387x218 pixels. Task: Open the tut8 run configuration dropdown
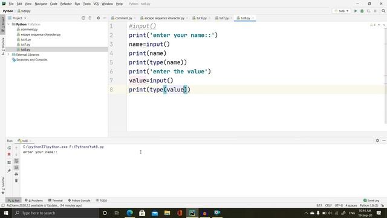click(342, 11)
